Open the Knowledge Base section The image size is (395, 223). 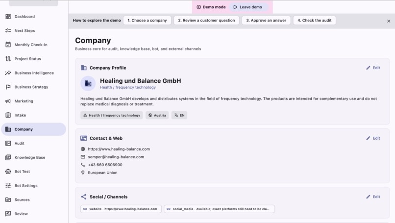pyautogui.click(x=30, y=157)
